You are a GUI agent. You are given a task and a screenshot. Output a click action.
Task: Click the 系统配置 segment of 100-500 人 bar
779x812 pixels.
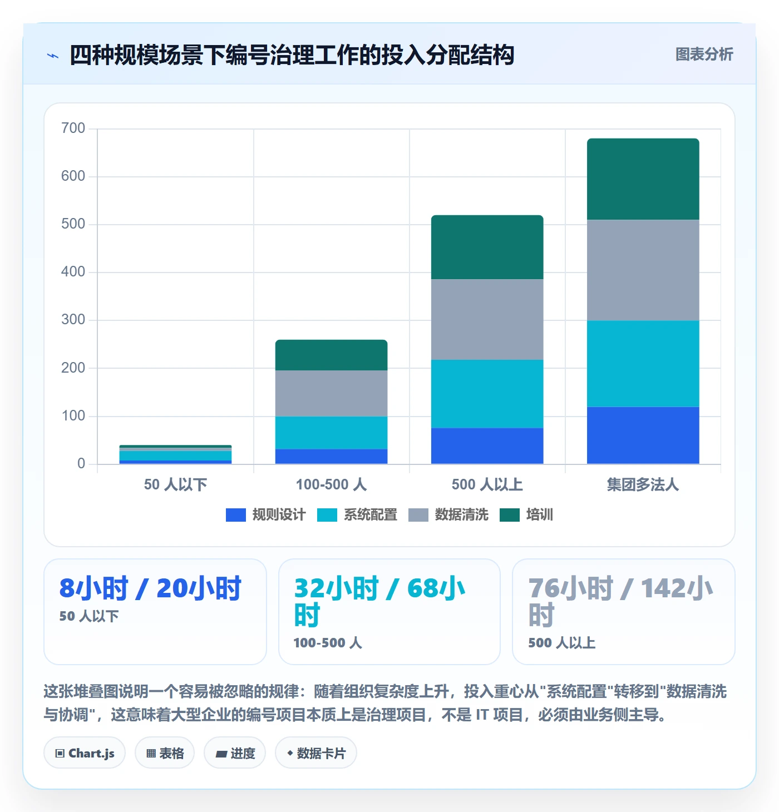[332, 433]
